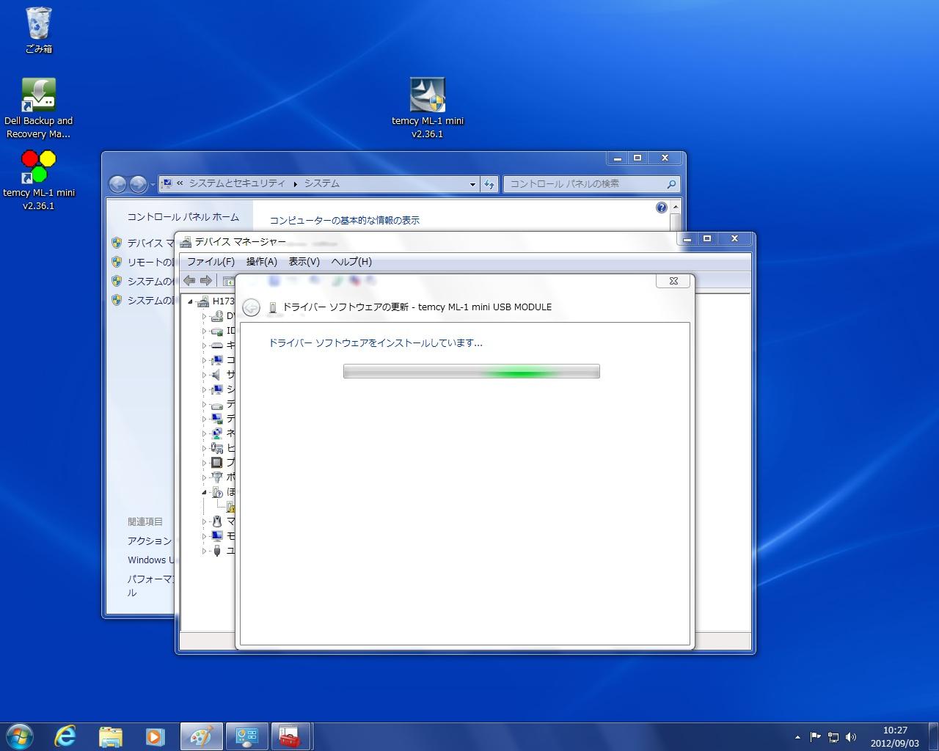Click the Device Manager forward arrow toolbar icon
Screen dimensions: 939x751
point(206,280)
